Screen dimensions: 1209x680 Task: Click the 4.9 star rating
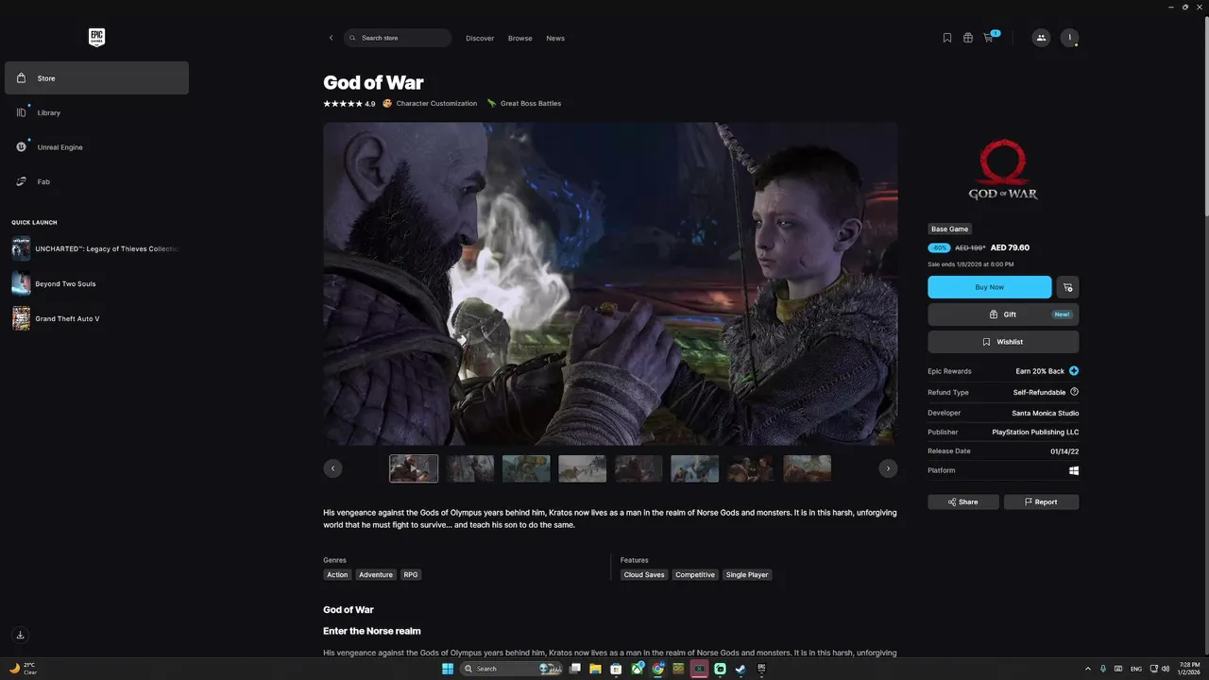(349, 104)
